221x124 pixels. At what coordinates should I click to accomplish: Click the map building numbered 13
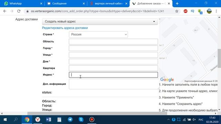[x=174, y=45]
